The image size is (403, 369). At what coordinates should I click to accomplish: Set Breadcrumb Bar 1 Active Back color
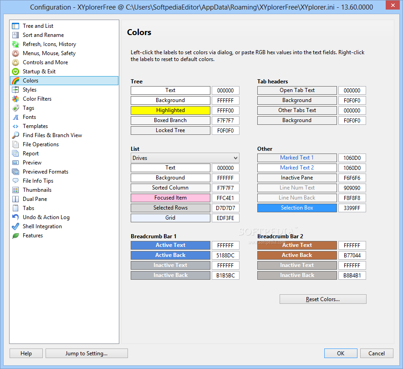[170, 255]
